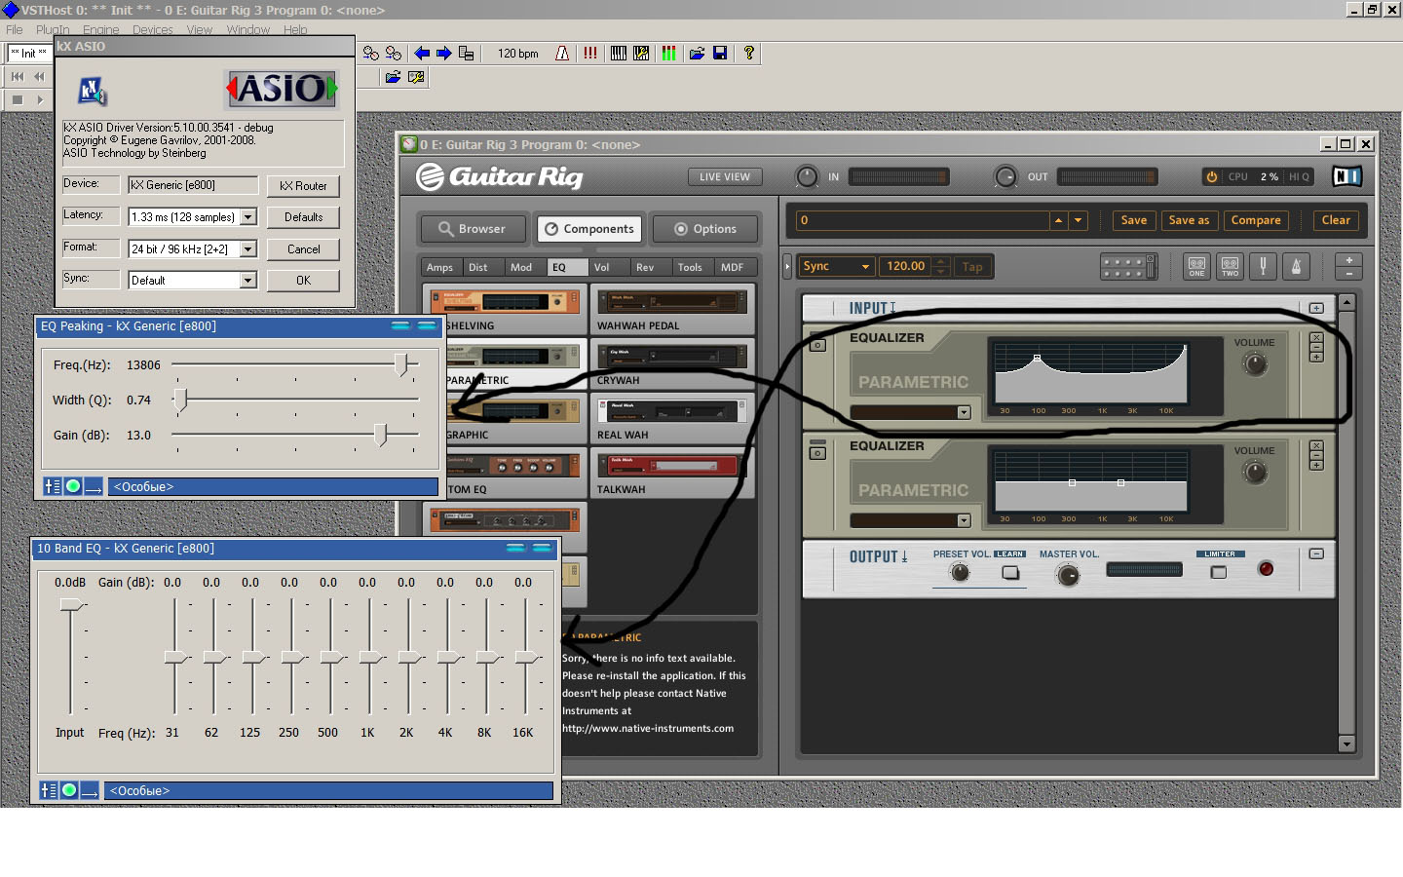The width and height of the screenshot is (1403, 877).
Task: Toggle HI Q mode in Guitar Rig
Action: click(1299, 176)
